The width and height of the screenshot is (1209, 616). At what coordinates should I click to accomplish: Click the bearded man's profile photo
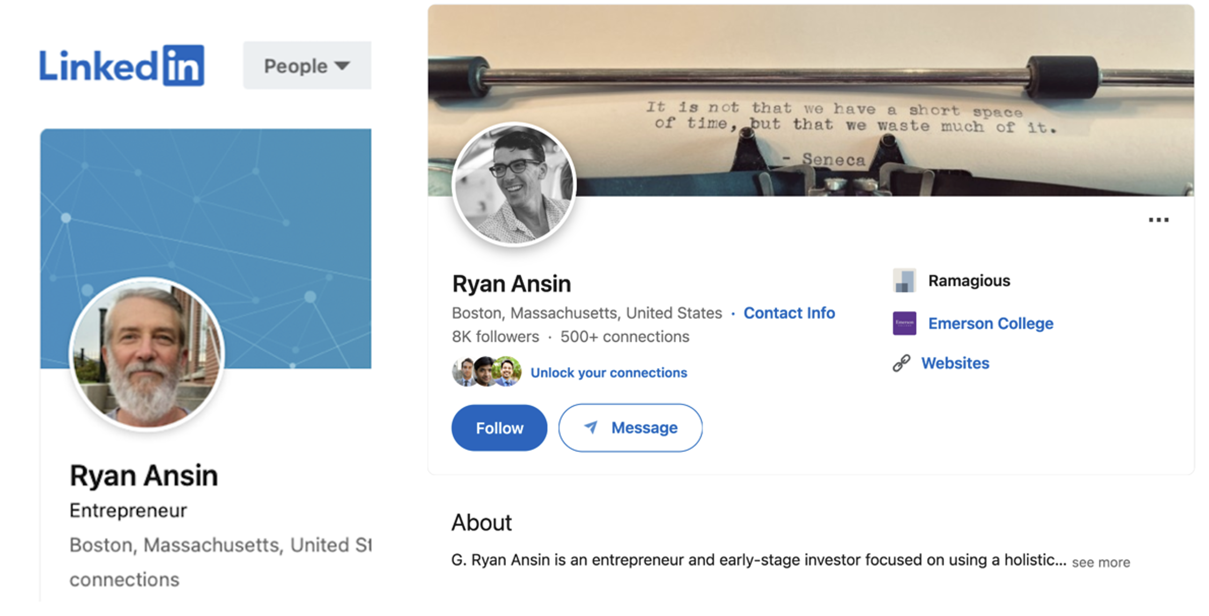click(146, 354)
